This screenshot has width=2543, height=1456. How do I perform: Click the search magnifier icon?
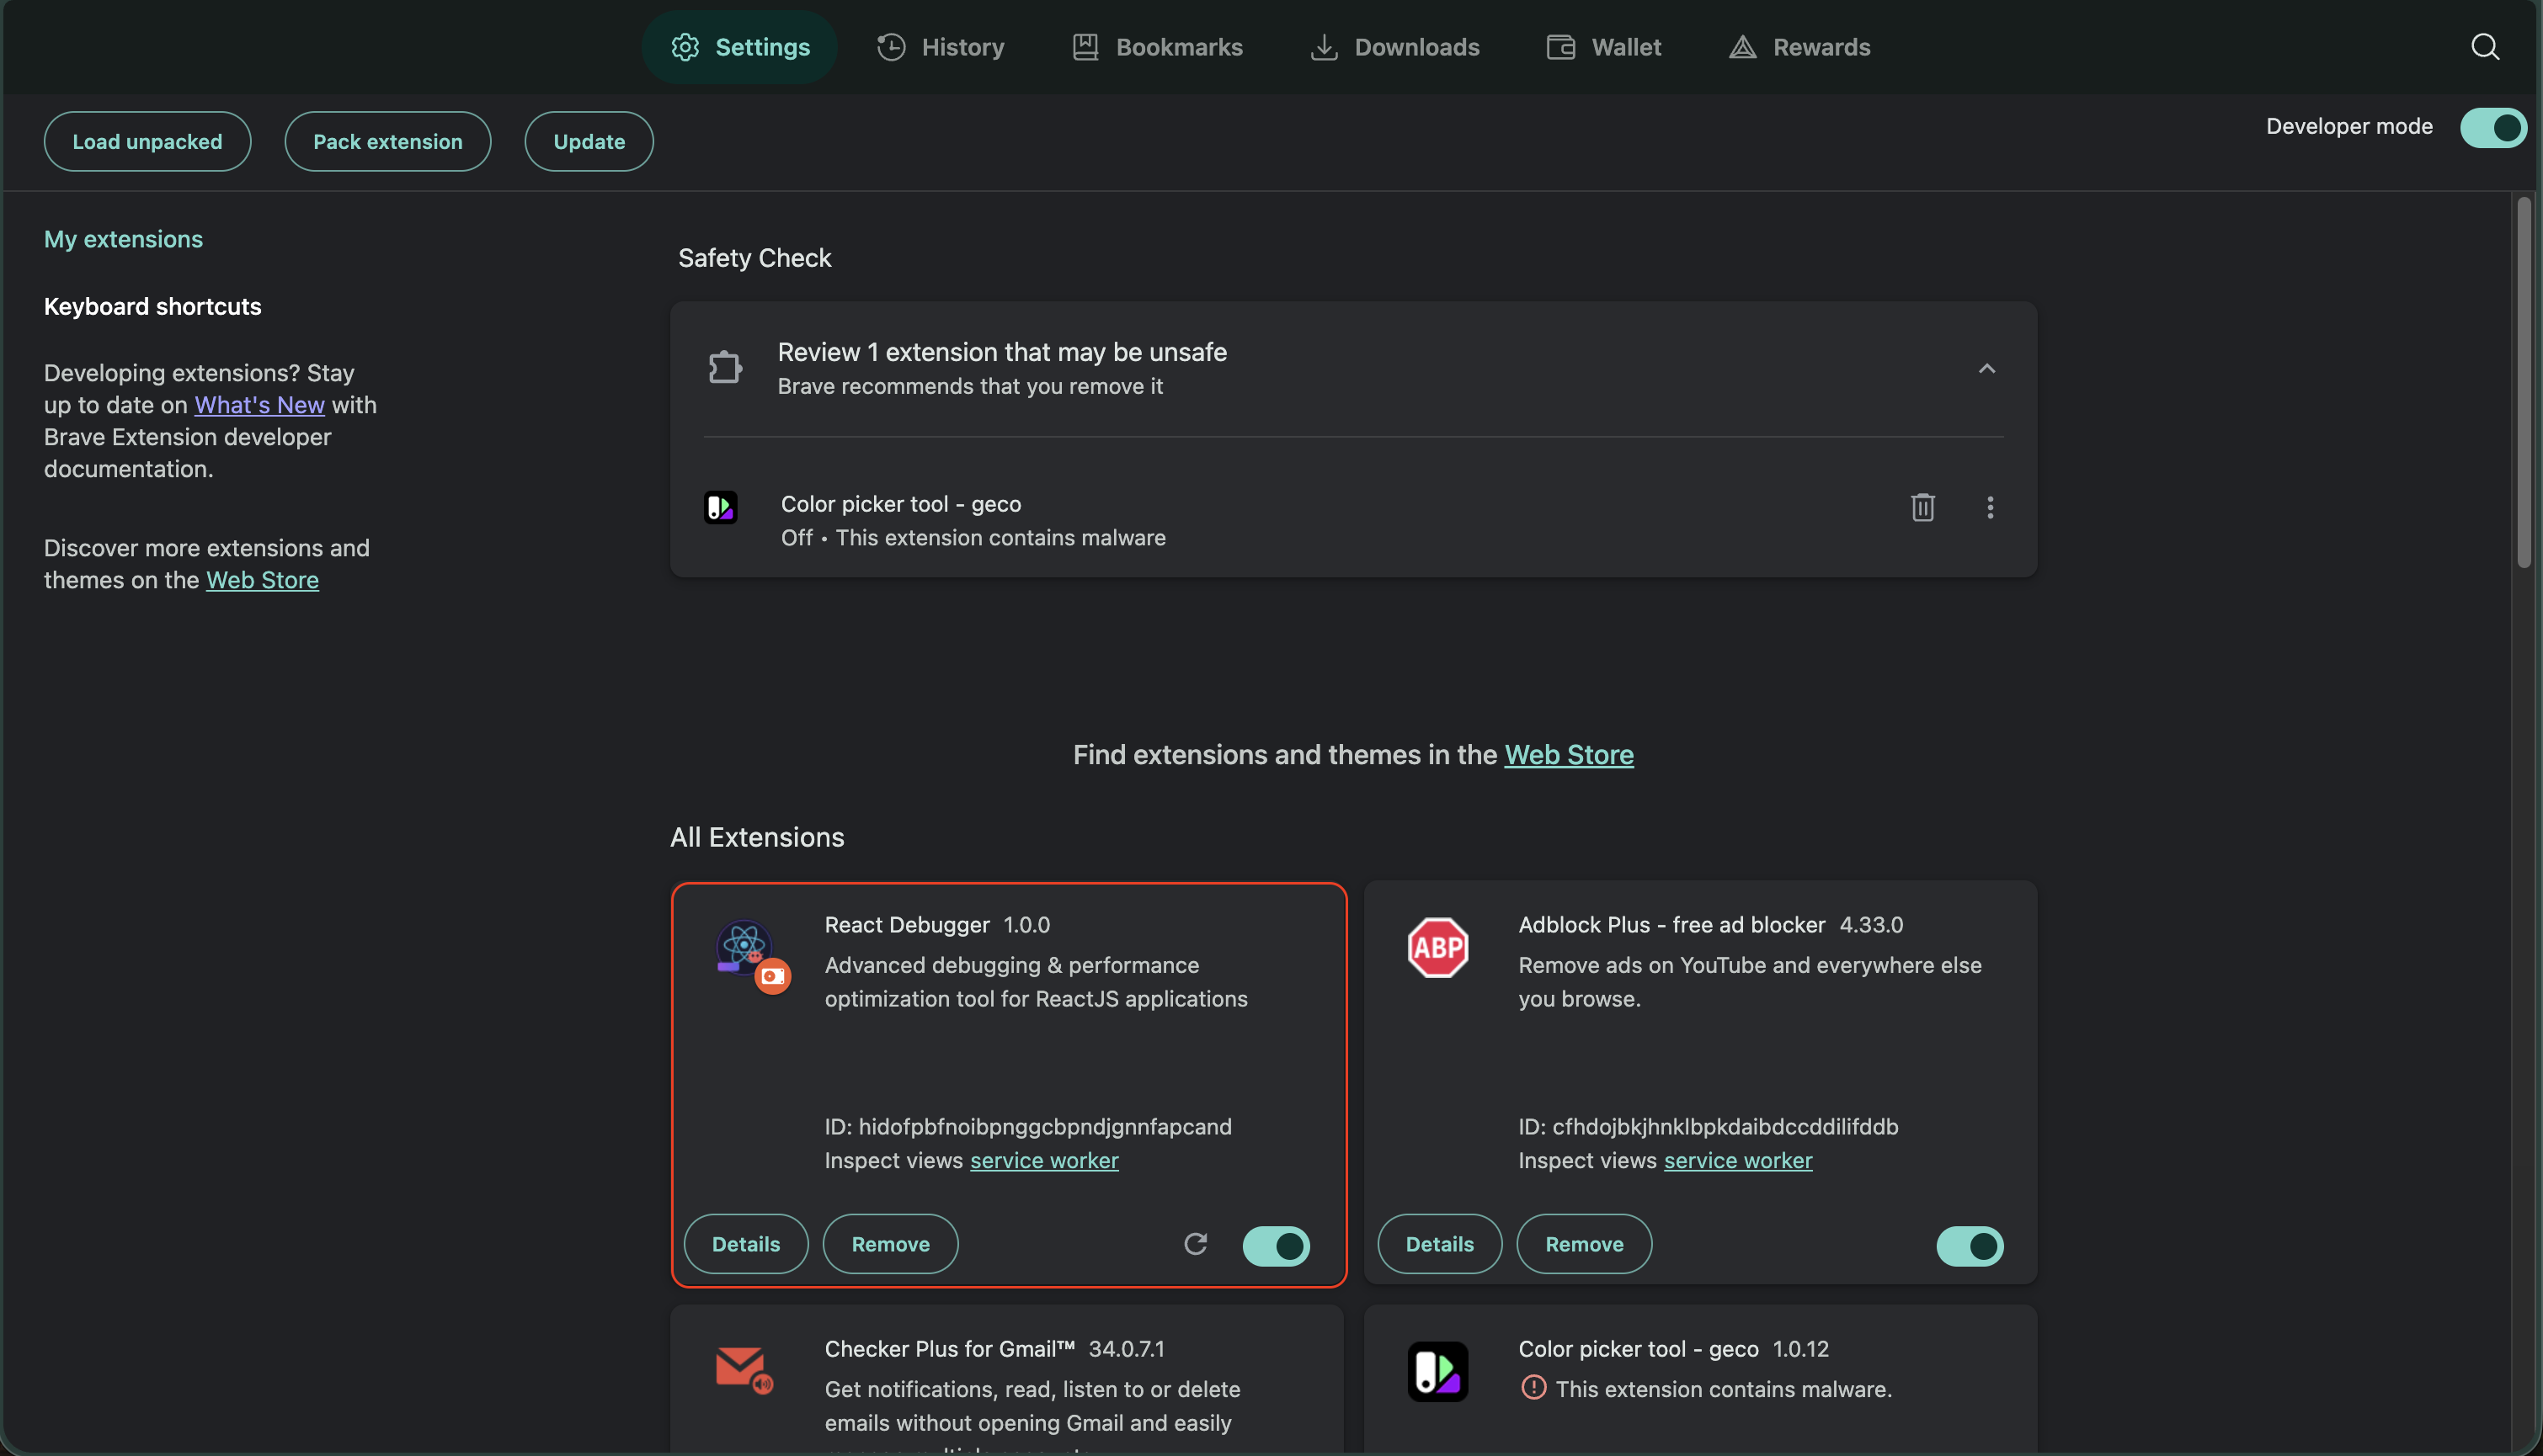(x=2485, y=47)
